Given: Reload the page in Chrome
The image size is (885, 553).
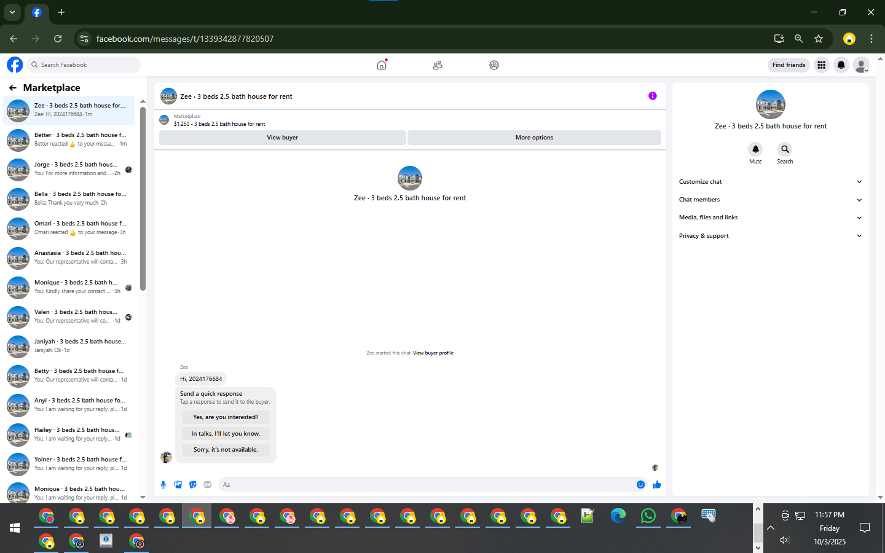Looking at the screenshot, I should [58, 39].
